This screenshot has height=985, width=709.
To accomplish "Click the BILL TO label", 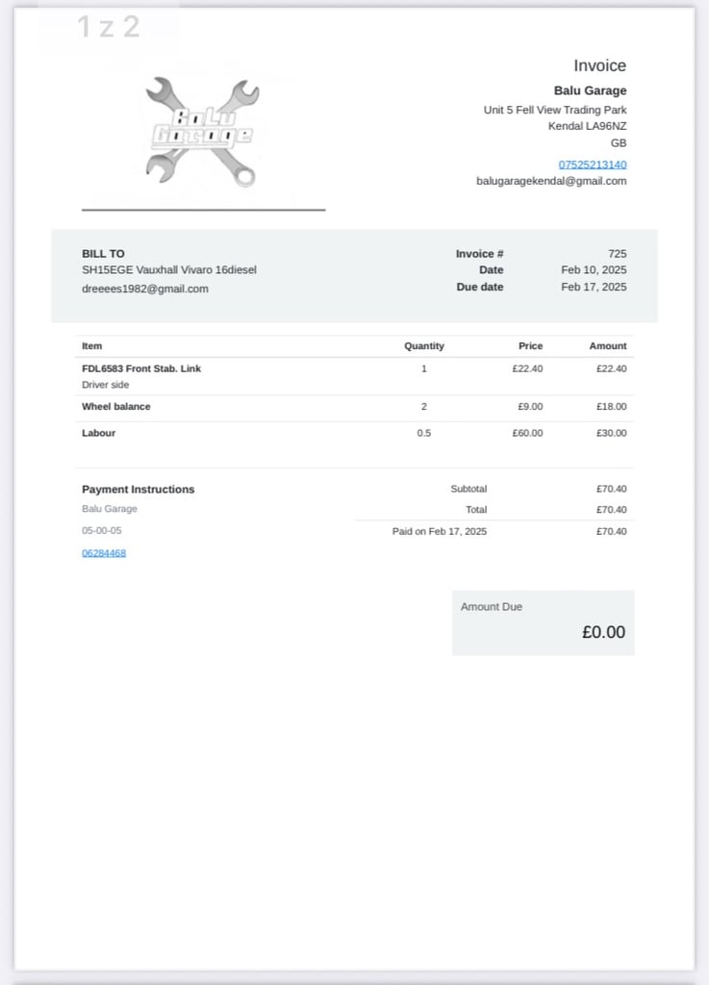I will click(x=103, y=254).
